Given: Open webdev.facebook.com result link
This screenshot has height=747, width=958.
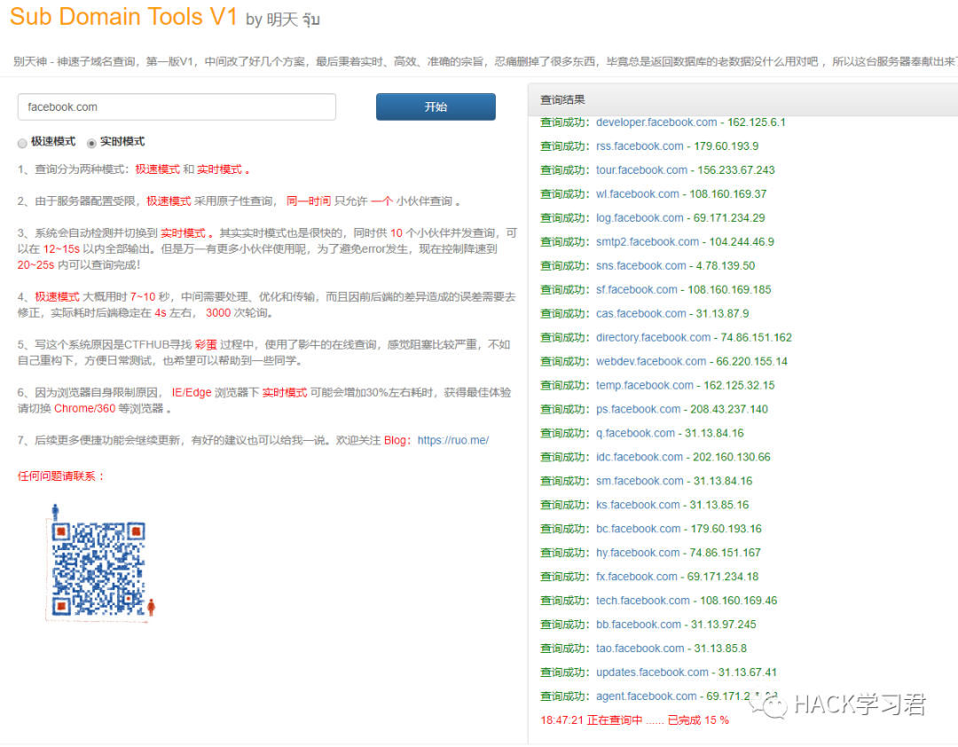Looking at the screenshot, I should [x=651, y=361].
